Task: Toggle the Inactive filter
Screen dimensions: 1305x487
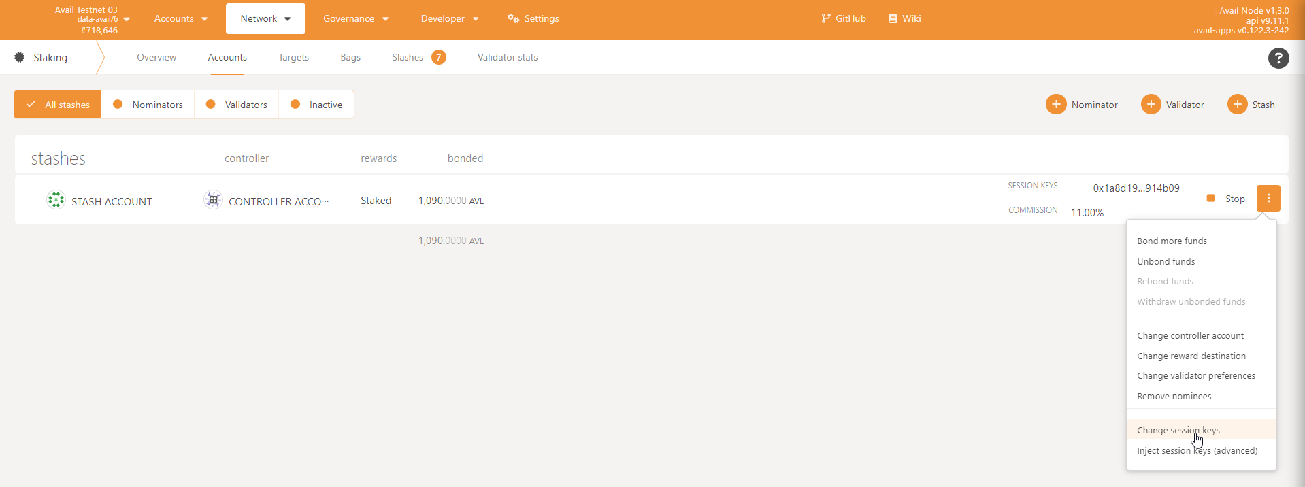Action: [316, 105]
